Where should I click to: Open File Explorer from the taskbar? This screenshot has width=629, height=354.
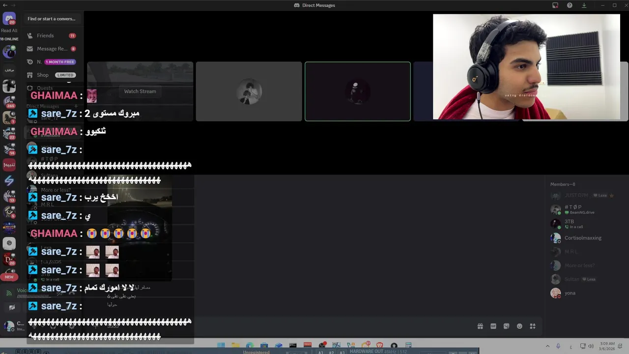tap(235, 346)
